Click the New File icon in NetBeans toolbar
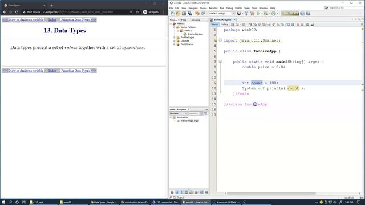This screenshot has height=205, width=365. tap(172, 14)
